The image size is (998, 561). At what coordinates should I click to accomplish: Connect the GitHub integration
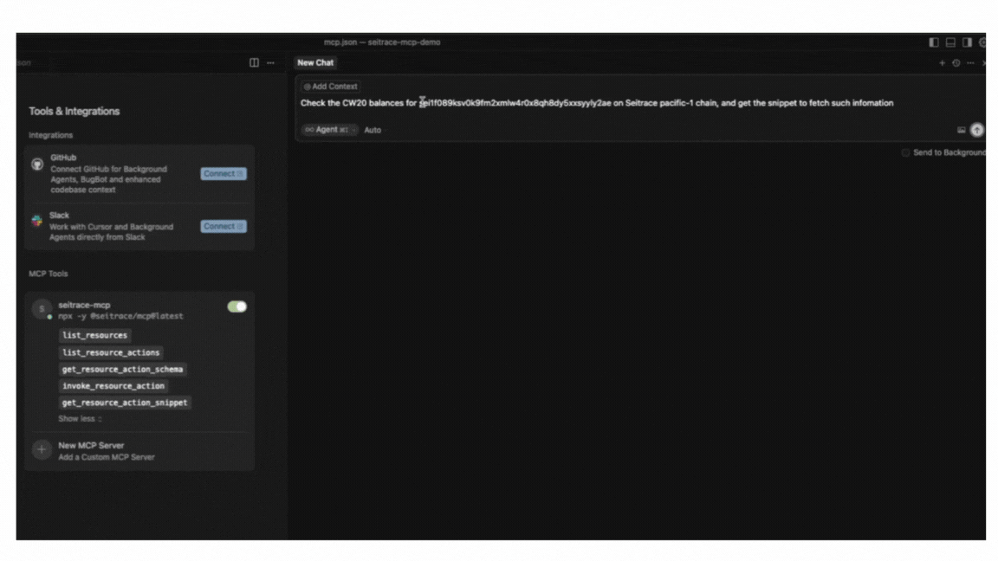[x=224, y=174]
